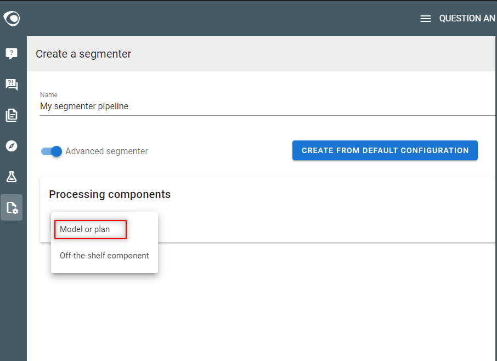Click the Create a segmenter page title
This screenshot has height=361, width=497.
click(83, 54)
